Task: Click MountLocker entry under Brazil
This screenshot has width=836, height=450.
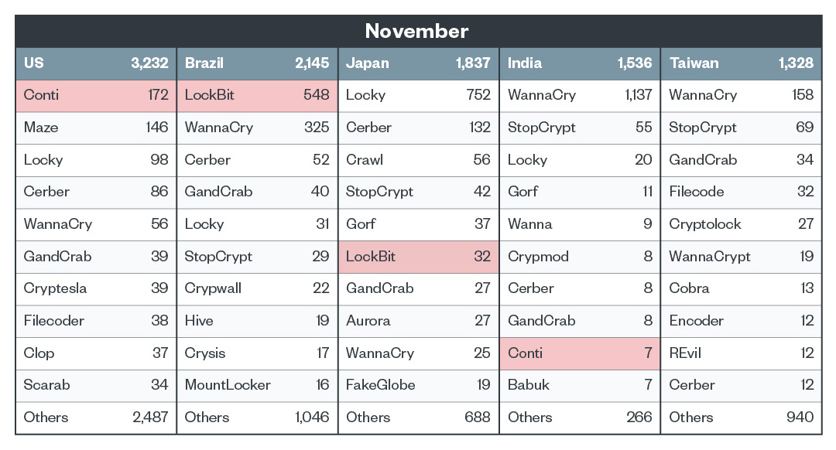Action: [228, 385]
